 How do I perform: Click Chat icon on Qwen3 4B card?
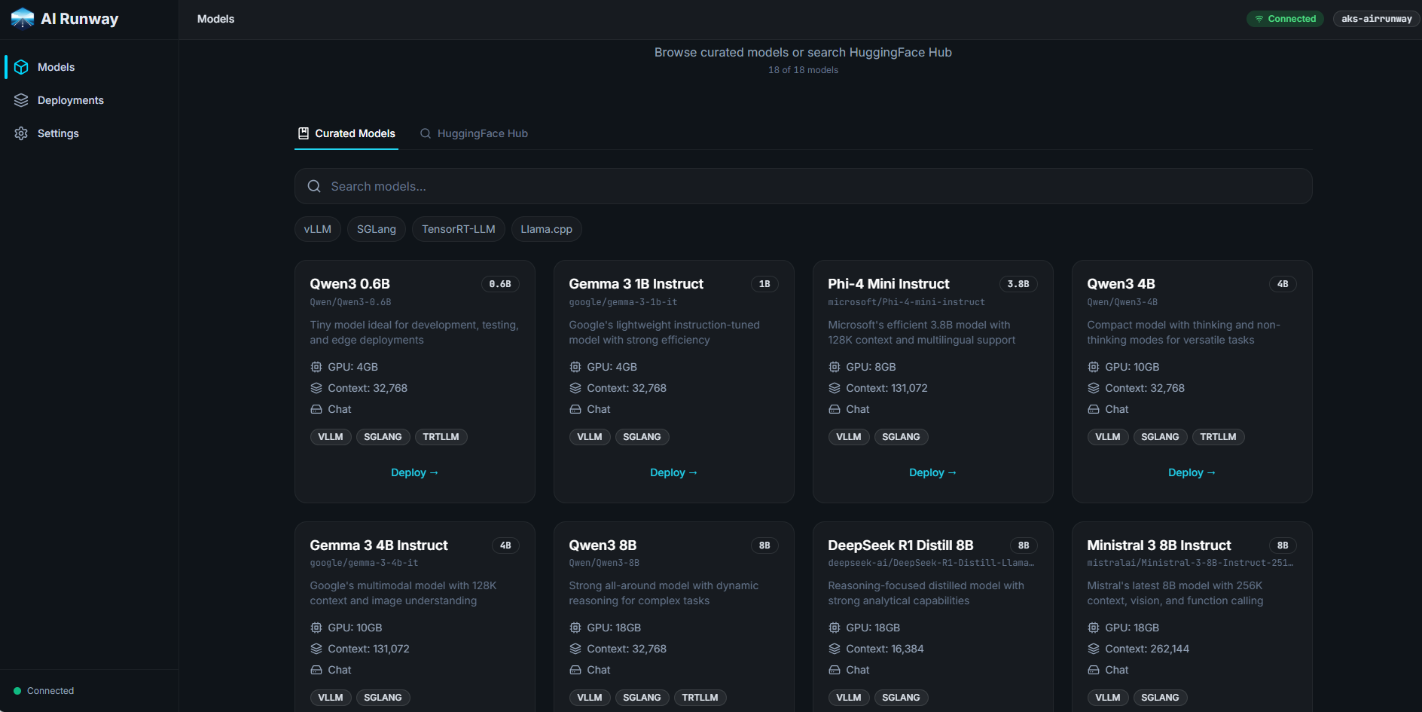point(1094,409)
